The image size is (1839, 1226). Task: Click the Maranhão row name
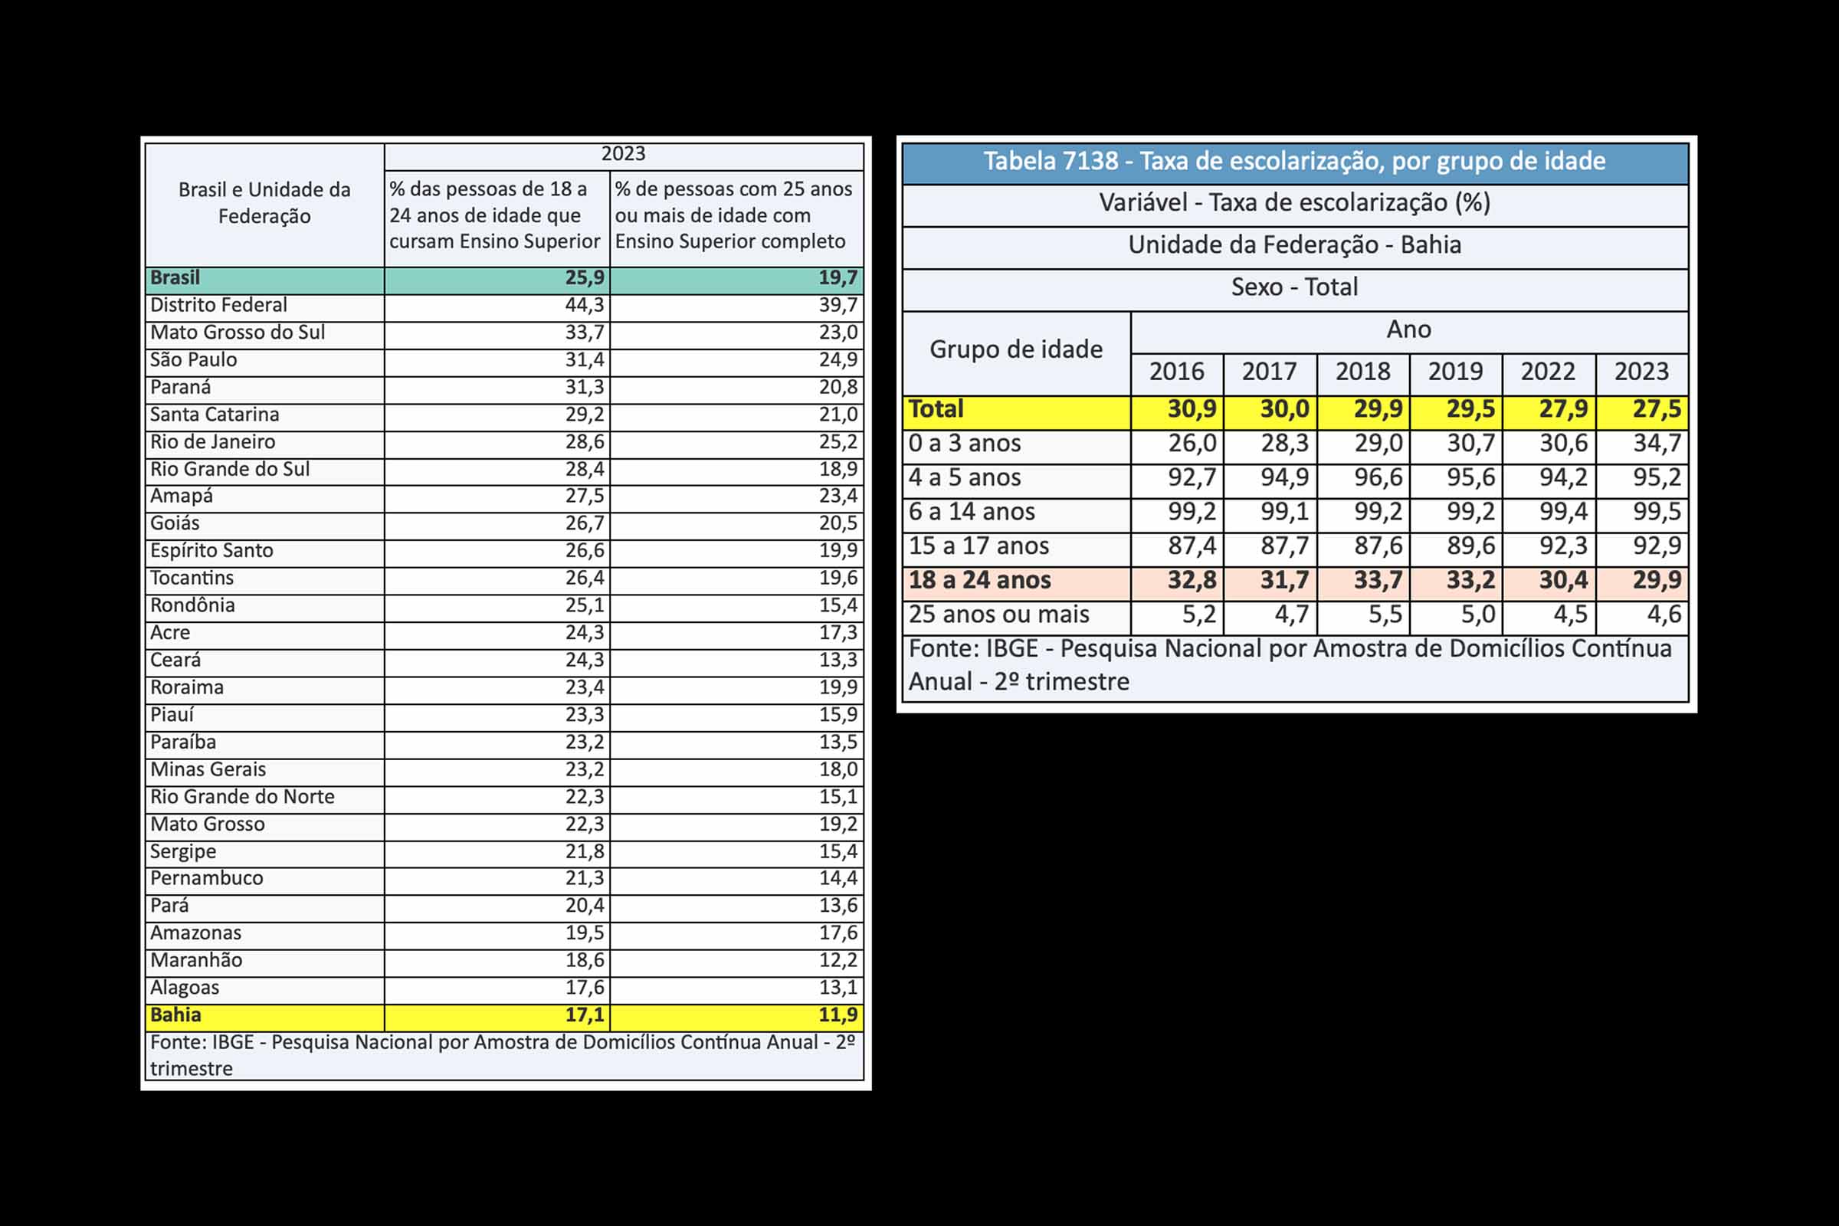[196, 960]
